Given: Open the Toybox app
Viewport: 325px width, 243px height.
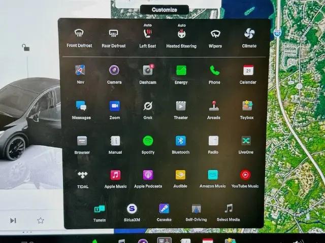Looking at the screenshot, I should 247,110.
